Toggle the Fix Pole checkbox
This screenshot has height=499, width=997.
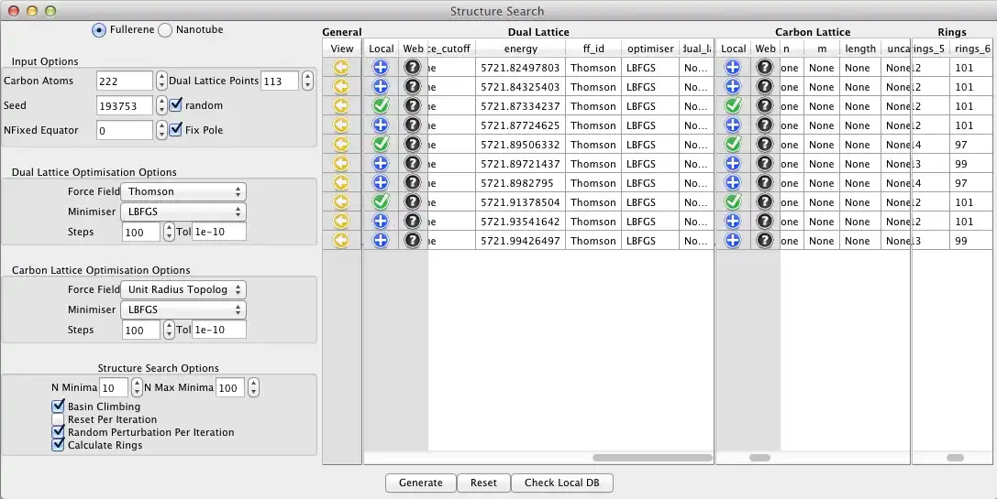tap(176, 129)
